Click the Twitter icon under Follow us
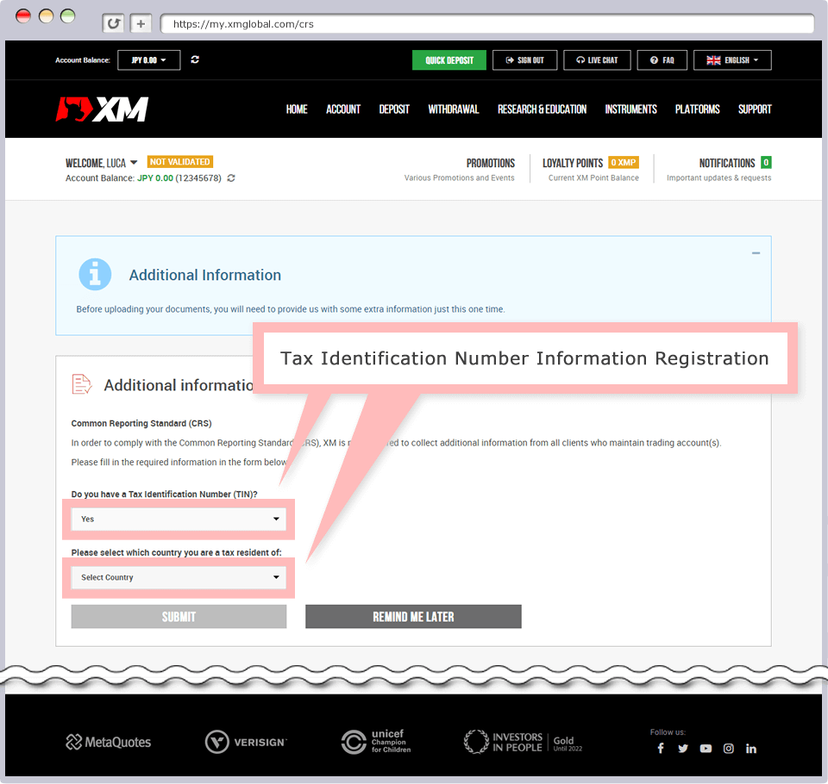The height and width of the screenshot is (784, 828). tap(683, 749)
